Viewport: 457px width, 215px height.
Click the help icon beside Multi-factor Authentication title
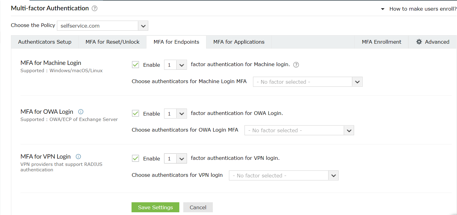[94, 8]
